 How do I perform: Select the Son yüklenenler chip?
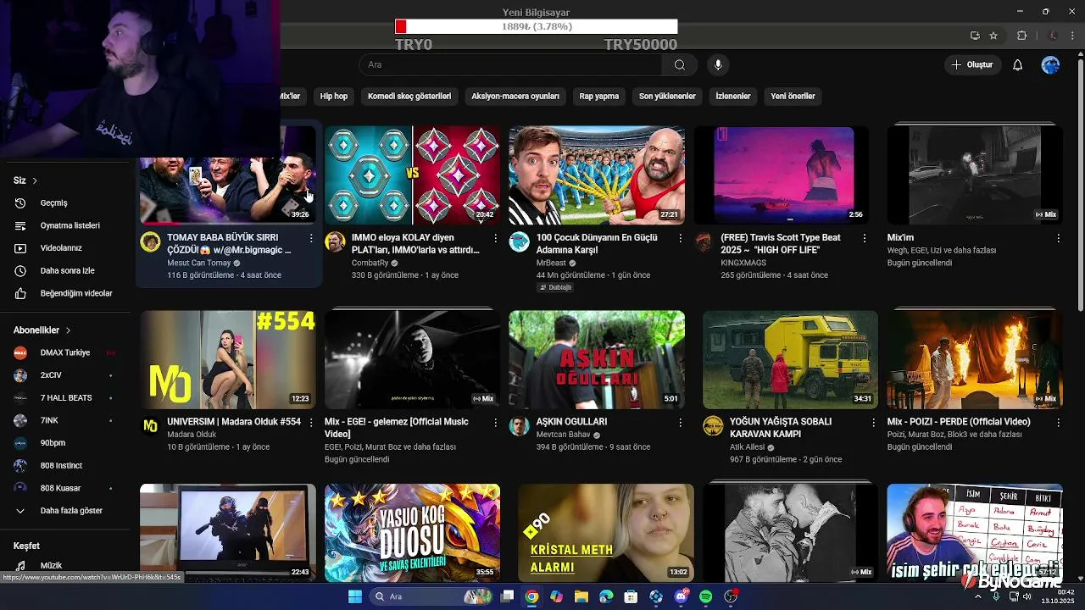click(667, 97)
